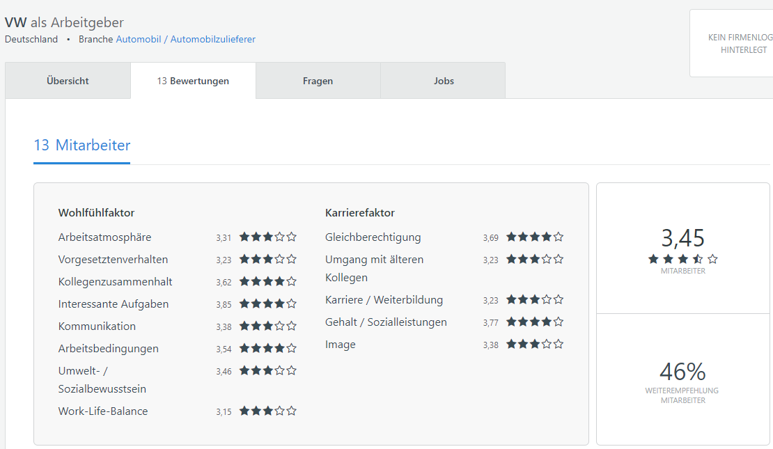Open the Jobs tab
773x449 pixels.
(443, 81)
